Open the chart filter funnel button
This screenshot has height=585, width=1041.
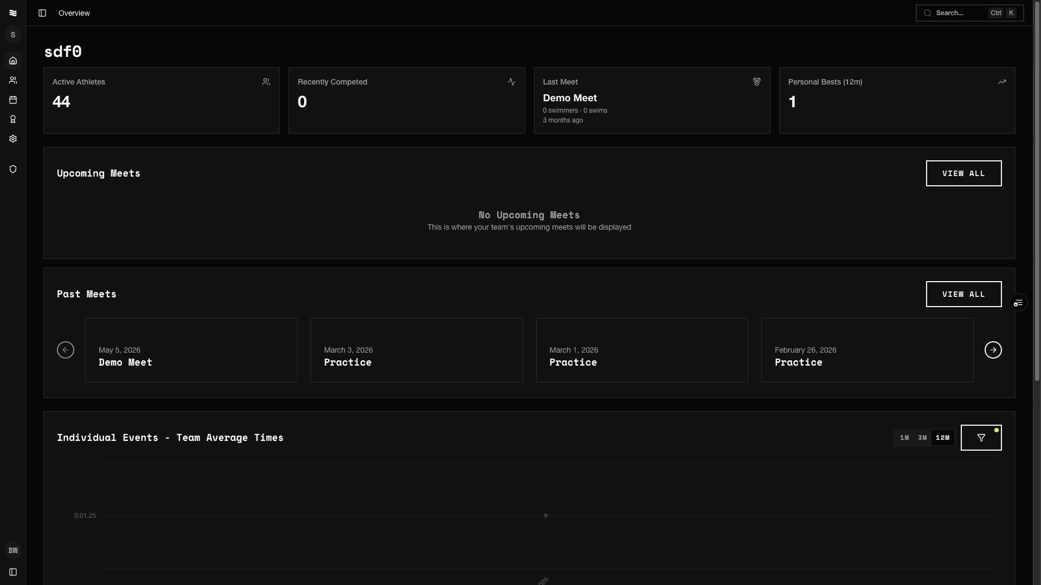981,438
